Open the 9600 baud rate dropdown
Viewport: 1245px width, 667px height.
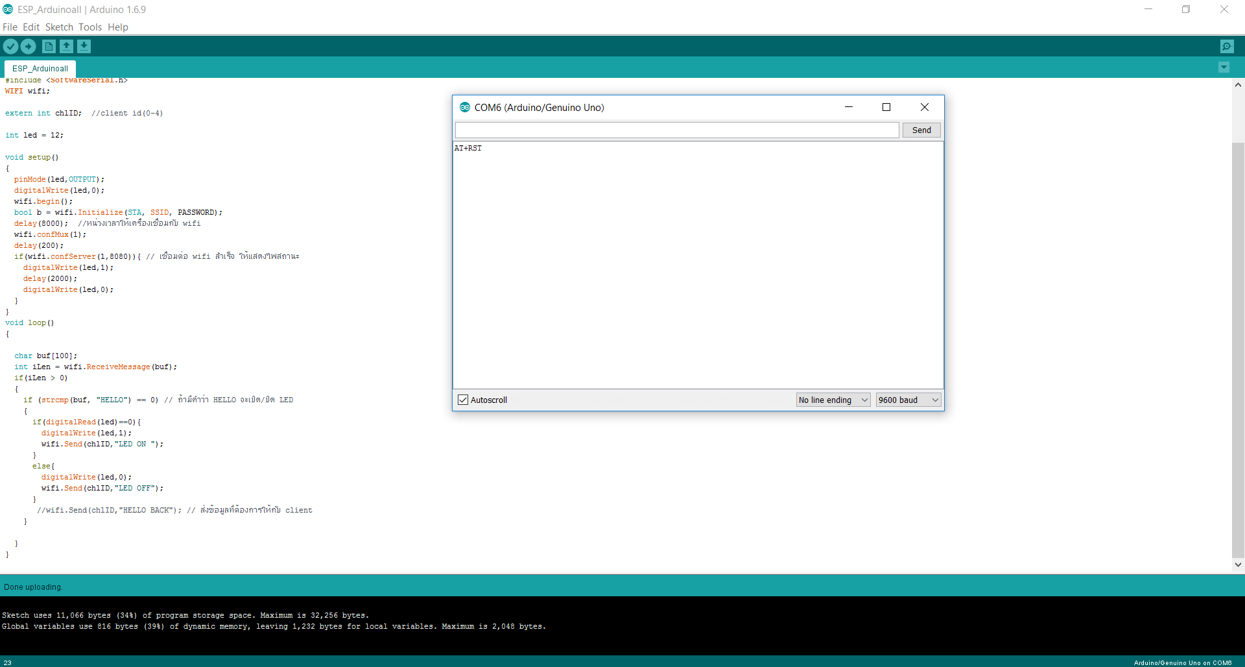pyautogui.click(x=908, y=400)
